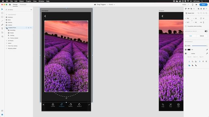Click the back arrow in the Uncropped artboard
The image size is (209, 117).
pyautogui.click(x=45, y=16)
